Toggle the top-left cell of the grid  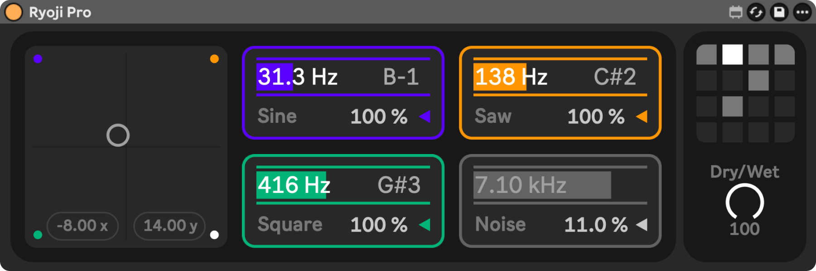[x=706, y=55]
